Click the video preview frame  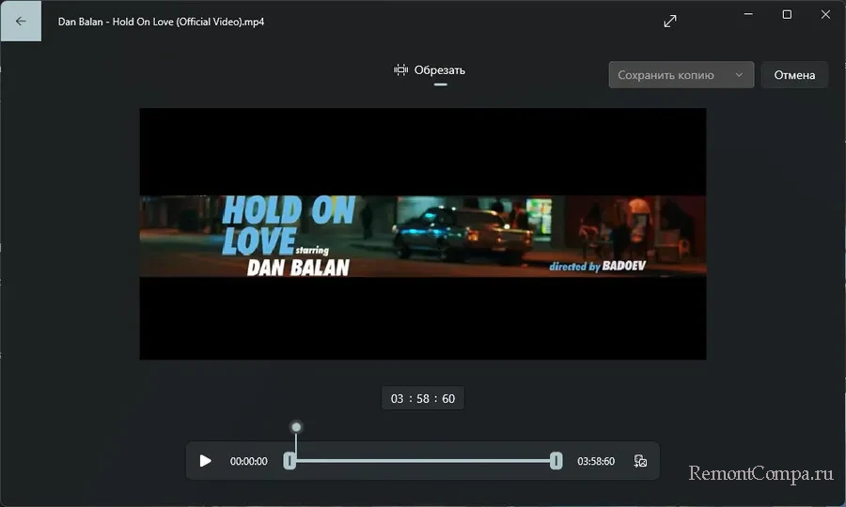click(x=423, y=233)
